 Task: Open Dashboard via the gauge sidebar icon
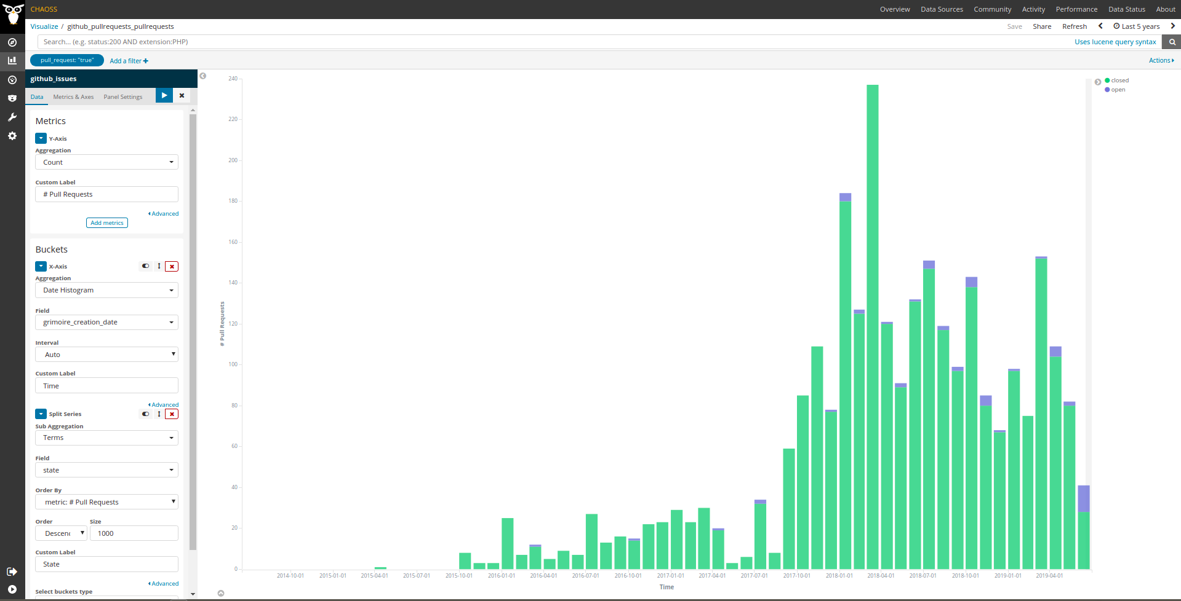12,80
